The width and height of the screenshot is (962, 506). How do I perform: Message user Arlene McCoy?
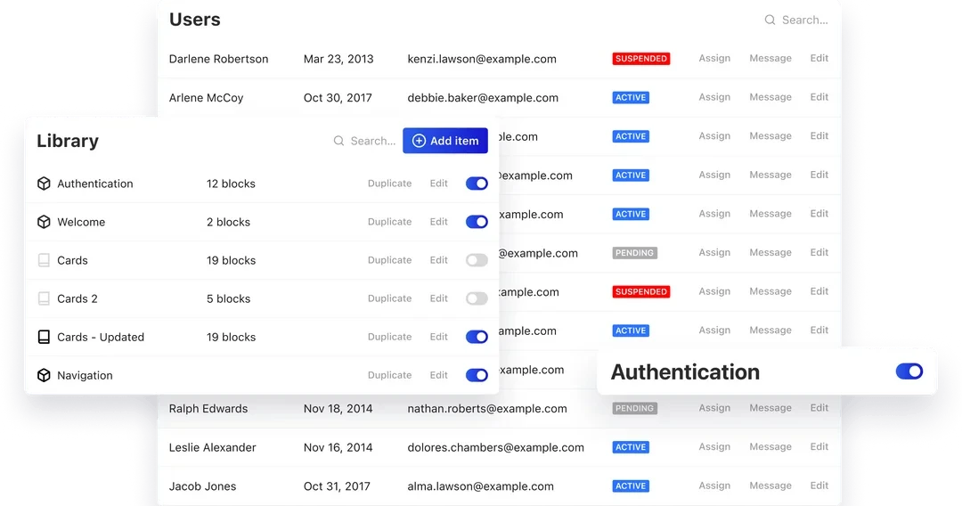point(770,97)
